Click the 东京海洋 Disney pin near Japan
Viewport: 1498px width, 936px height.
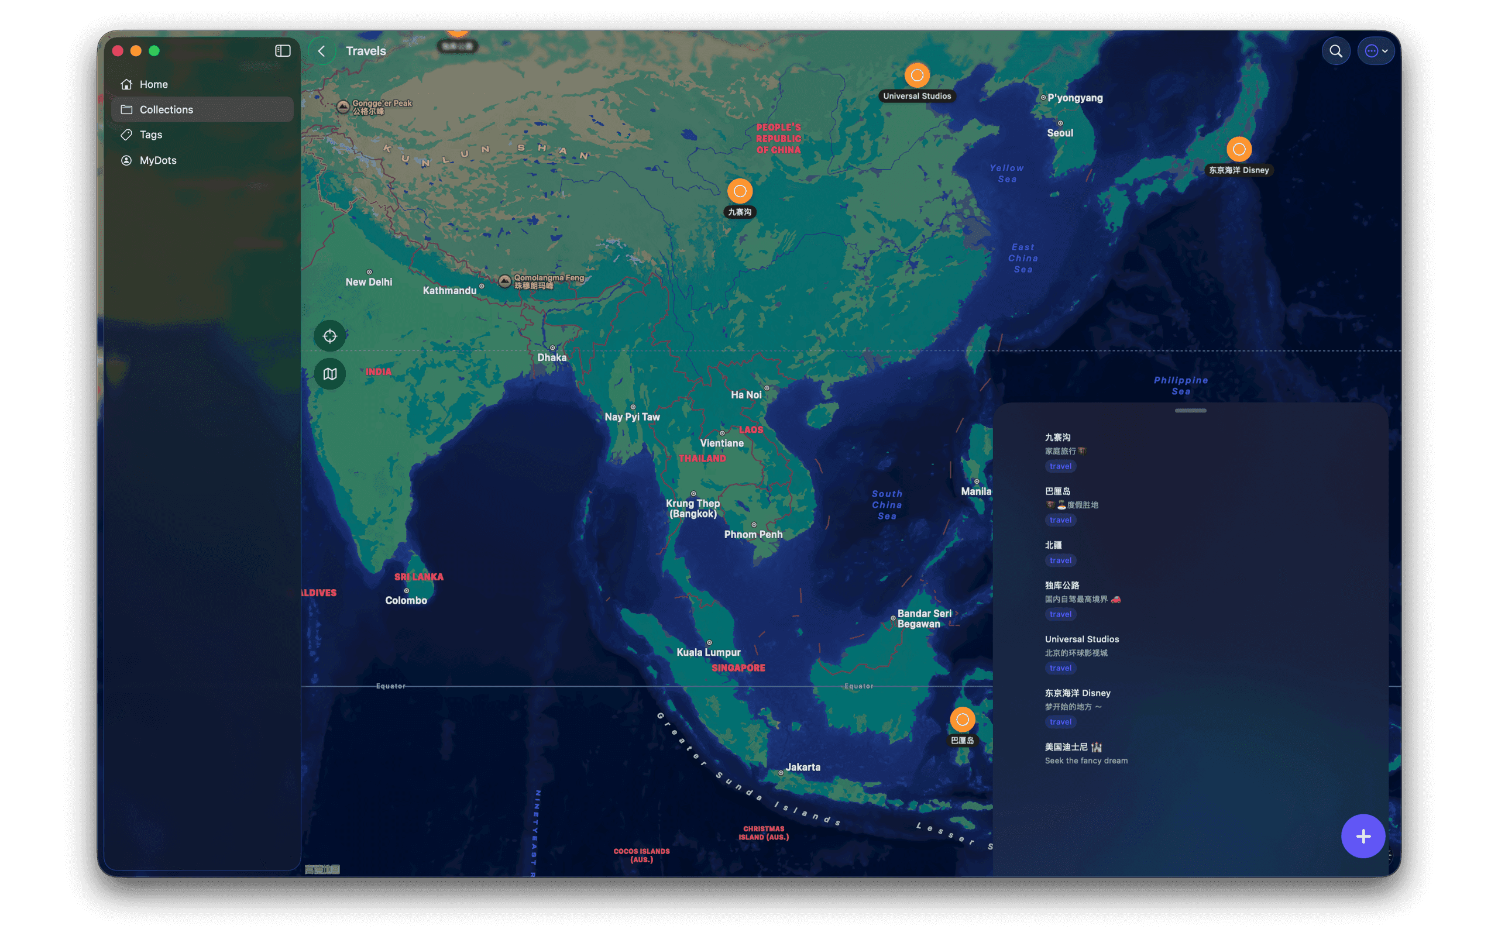[1238, 149]
